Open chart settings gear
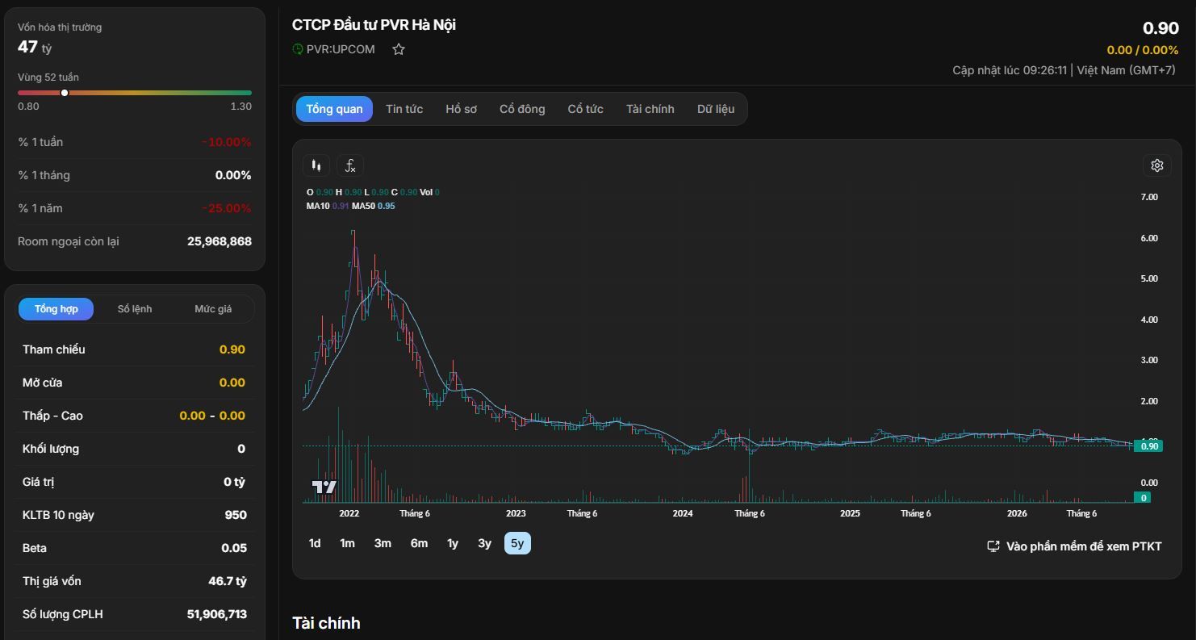This screenshot has height=640, width=1196. coord(1156,165)
